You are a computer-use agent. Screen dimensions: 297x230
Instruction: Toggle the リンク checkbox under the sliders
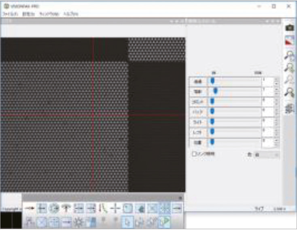pyautogui.click(x=194, y=154)
